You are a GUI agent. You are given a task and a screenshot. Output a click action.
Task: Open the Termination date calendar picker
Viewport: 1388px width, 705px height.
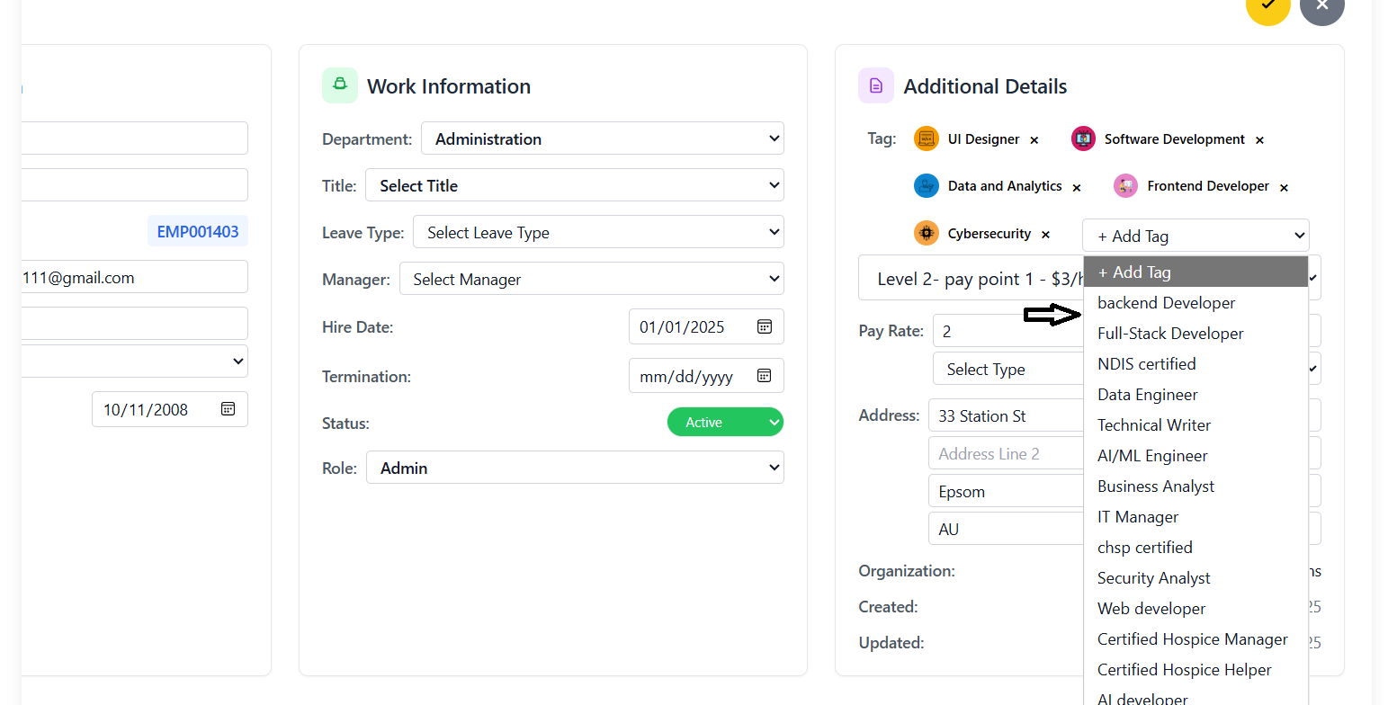click(x=765, y=376)
